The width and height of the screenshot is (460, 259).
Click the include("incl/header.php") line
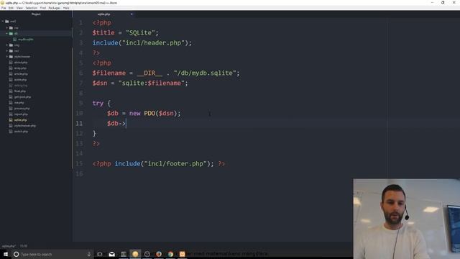point(142,43)
